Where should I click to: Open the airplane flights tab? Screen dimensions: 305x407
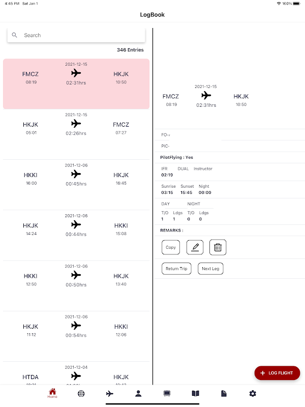110,394
